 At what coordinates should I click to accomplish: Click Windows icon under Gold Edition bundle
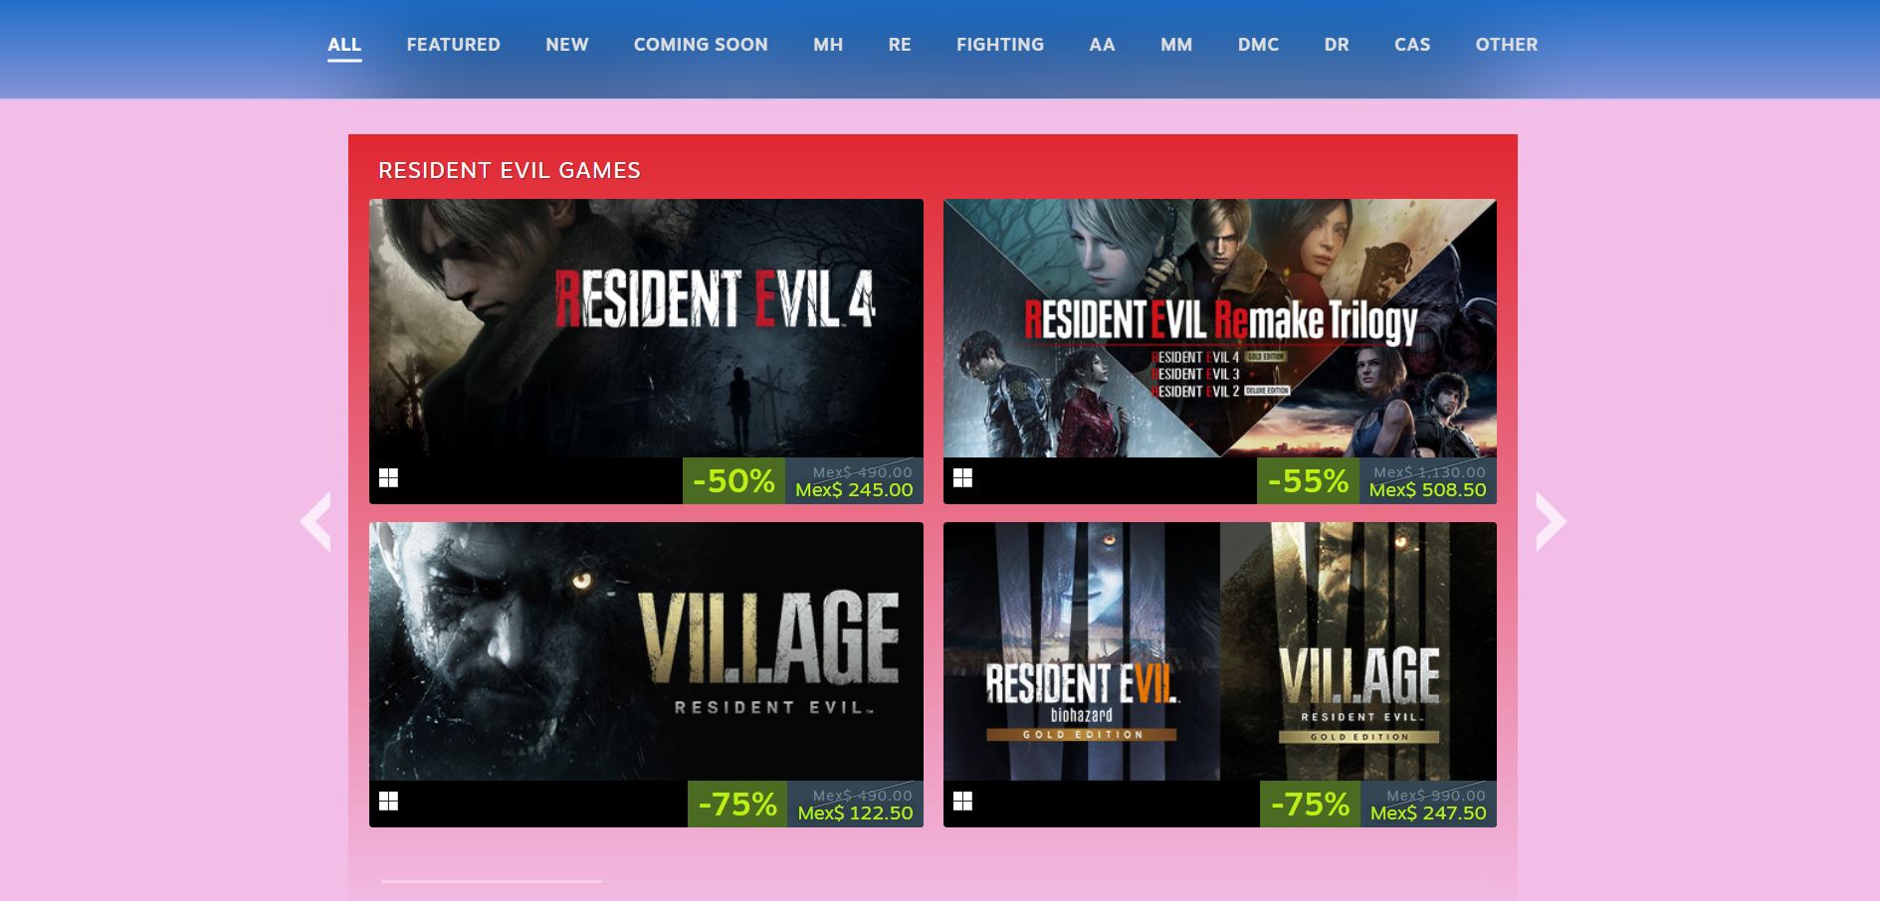(x=962, y=802)
